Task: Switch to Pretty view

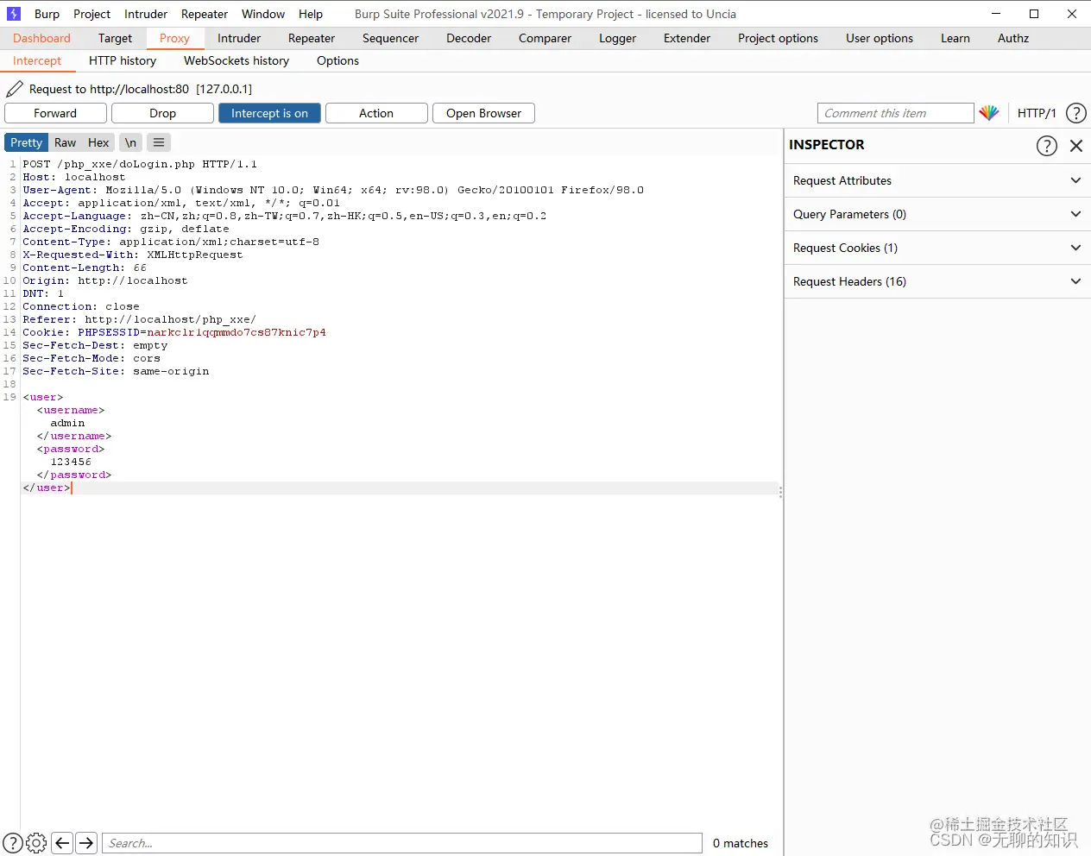Action: point(26,142)
